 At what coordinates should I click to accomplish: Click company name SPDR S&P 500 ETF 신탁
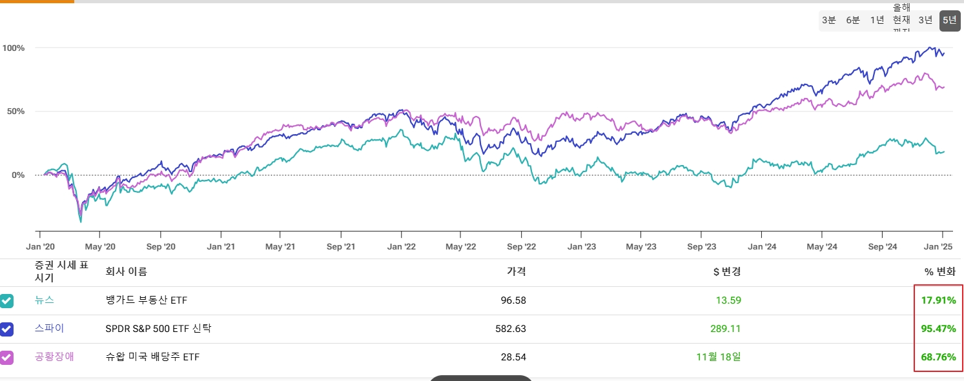[x=158, y=329]
